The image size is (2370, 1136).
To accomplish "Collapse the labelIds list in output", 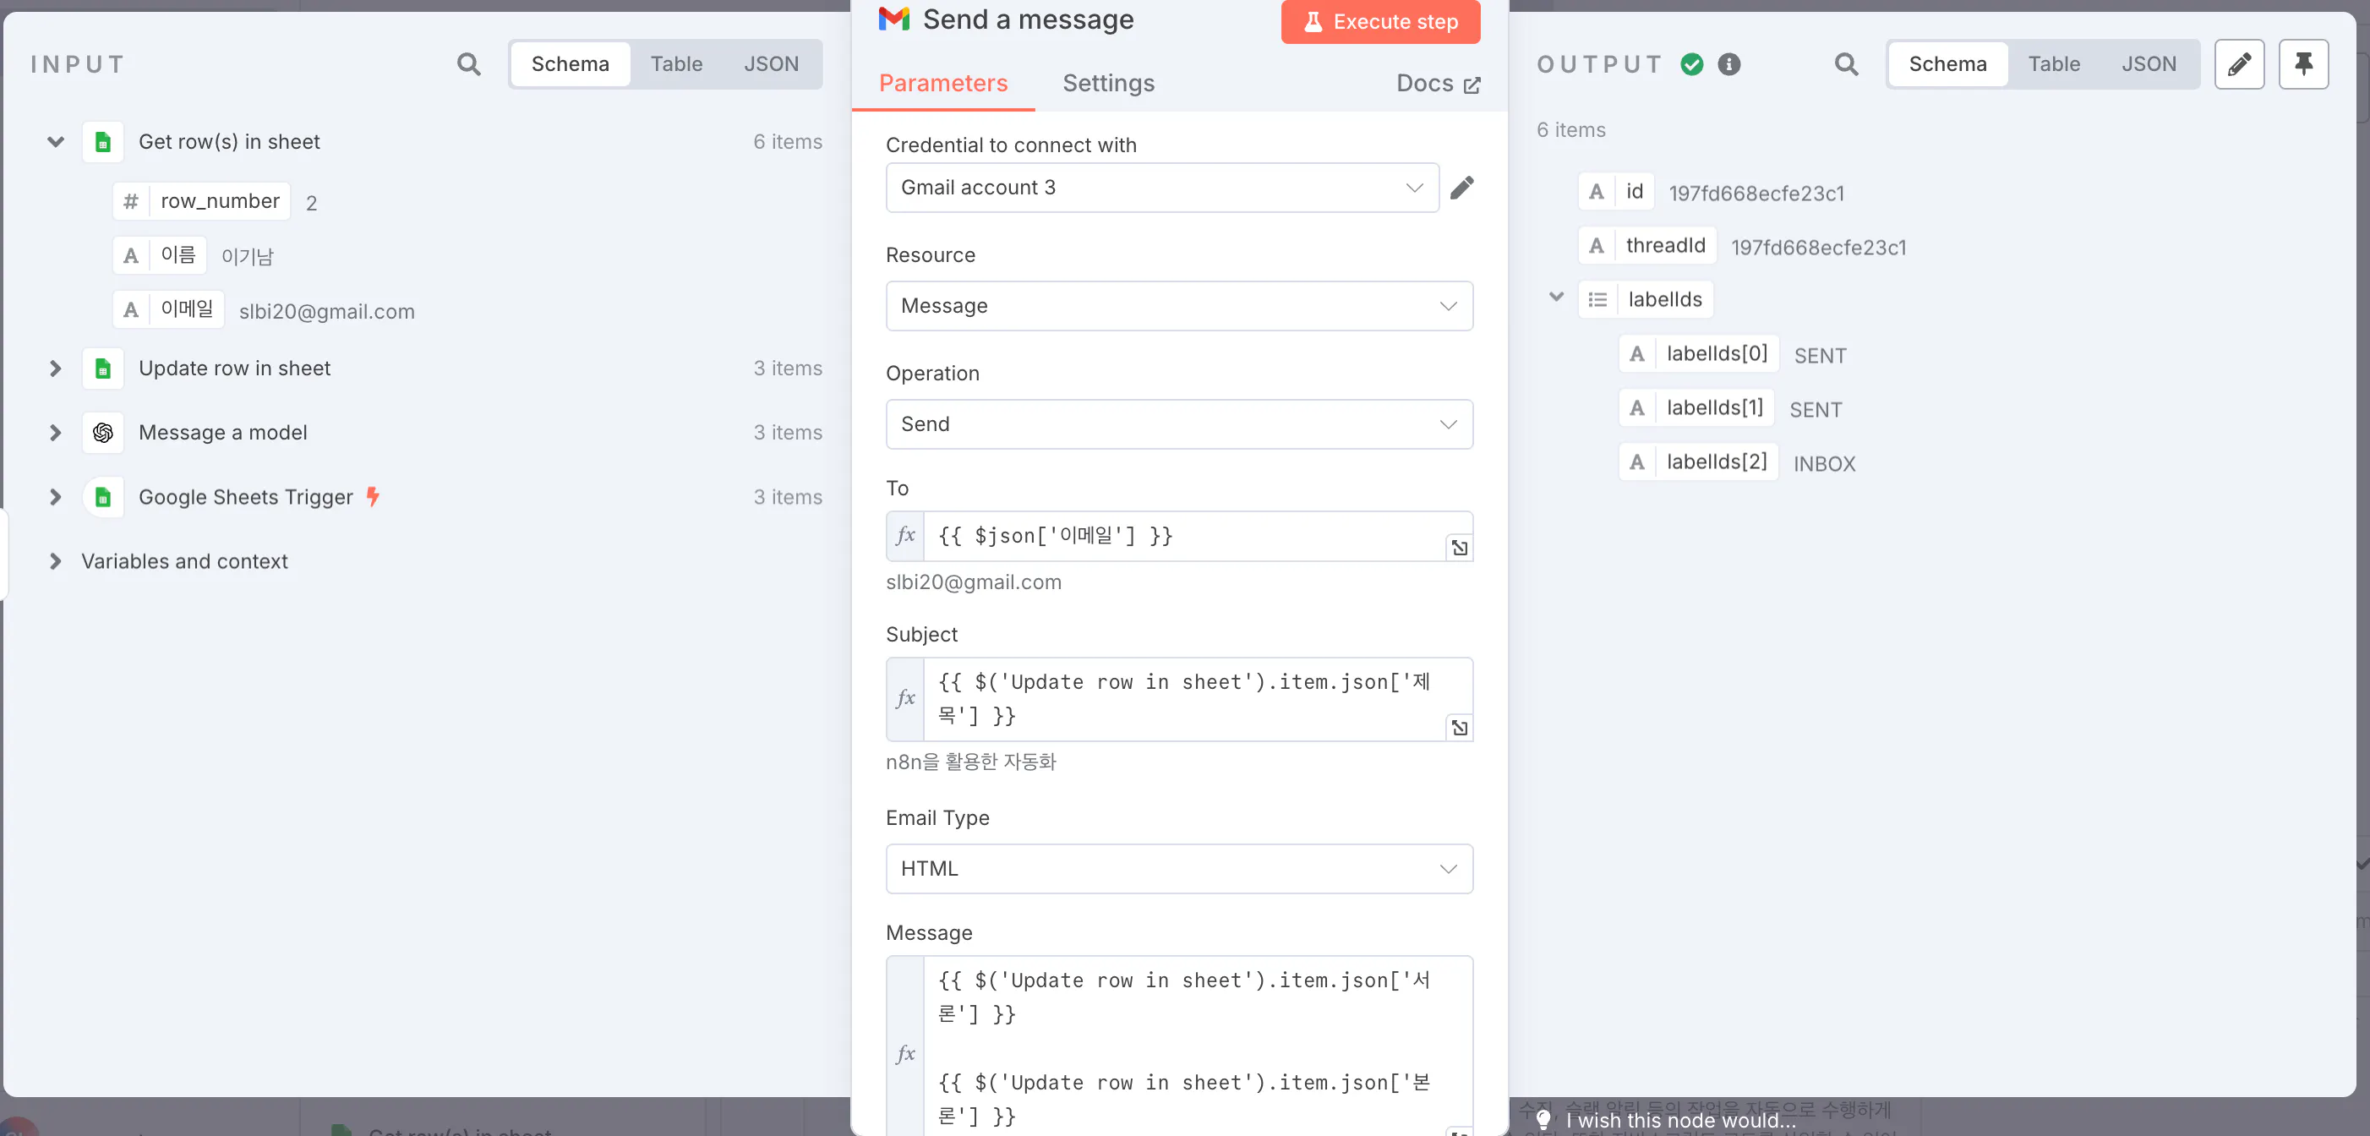I will (1556, 298).
